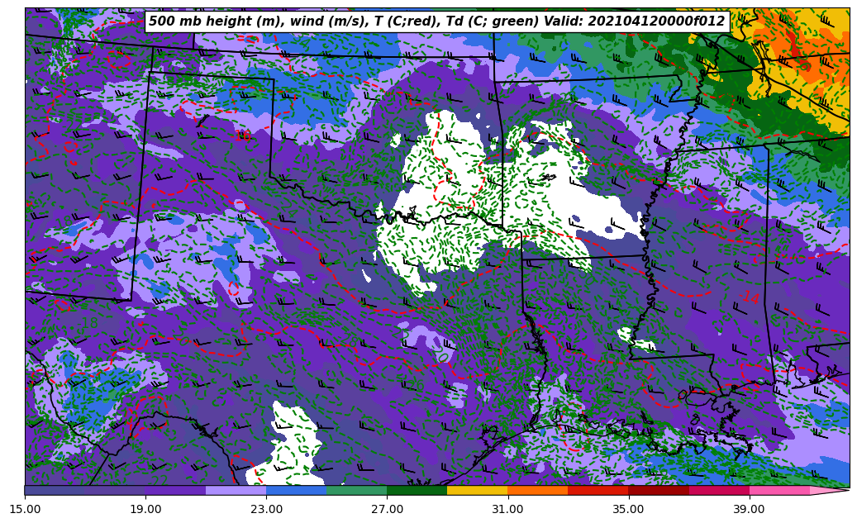This screenshot has height=523, width=857.
Task: Click the plot title text at top
Action: 436,21
